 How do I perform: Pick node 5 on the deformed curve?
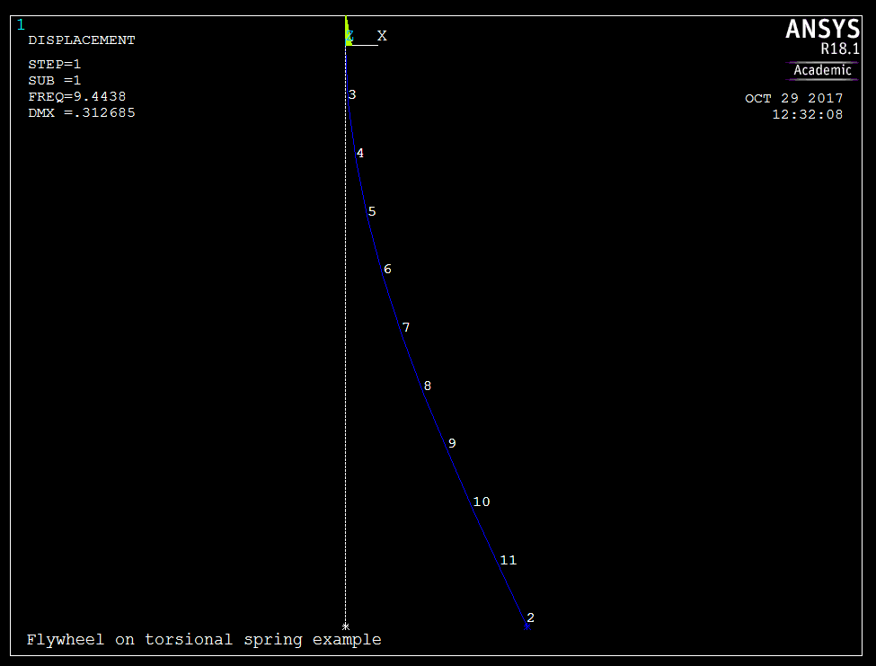371,212
